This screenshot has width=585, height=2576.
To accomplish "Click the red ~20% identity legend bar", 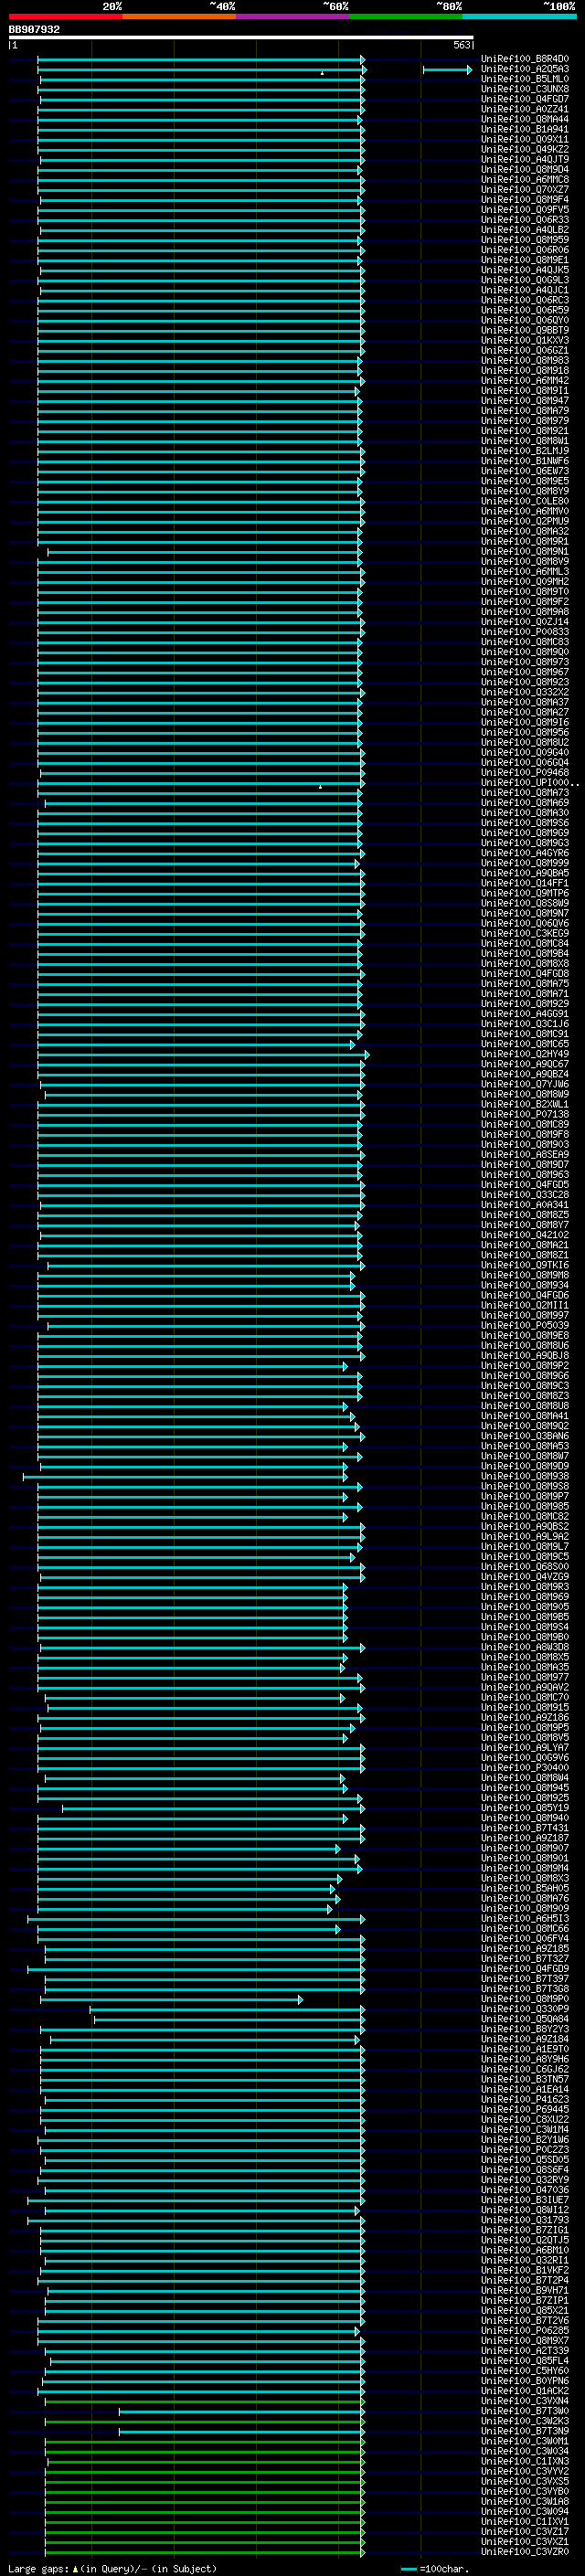I will pyautogui.click(x=65, y=16).
